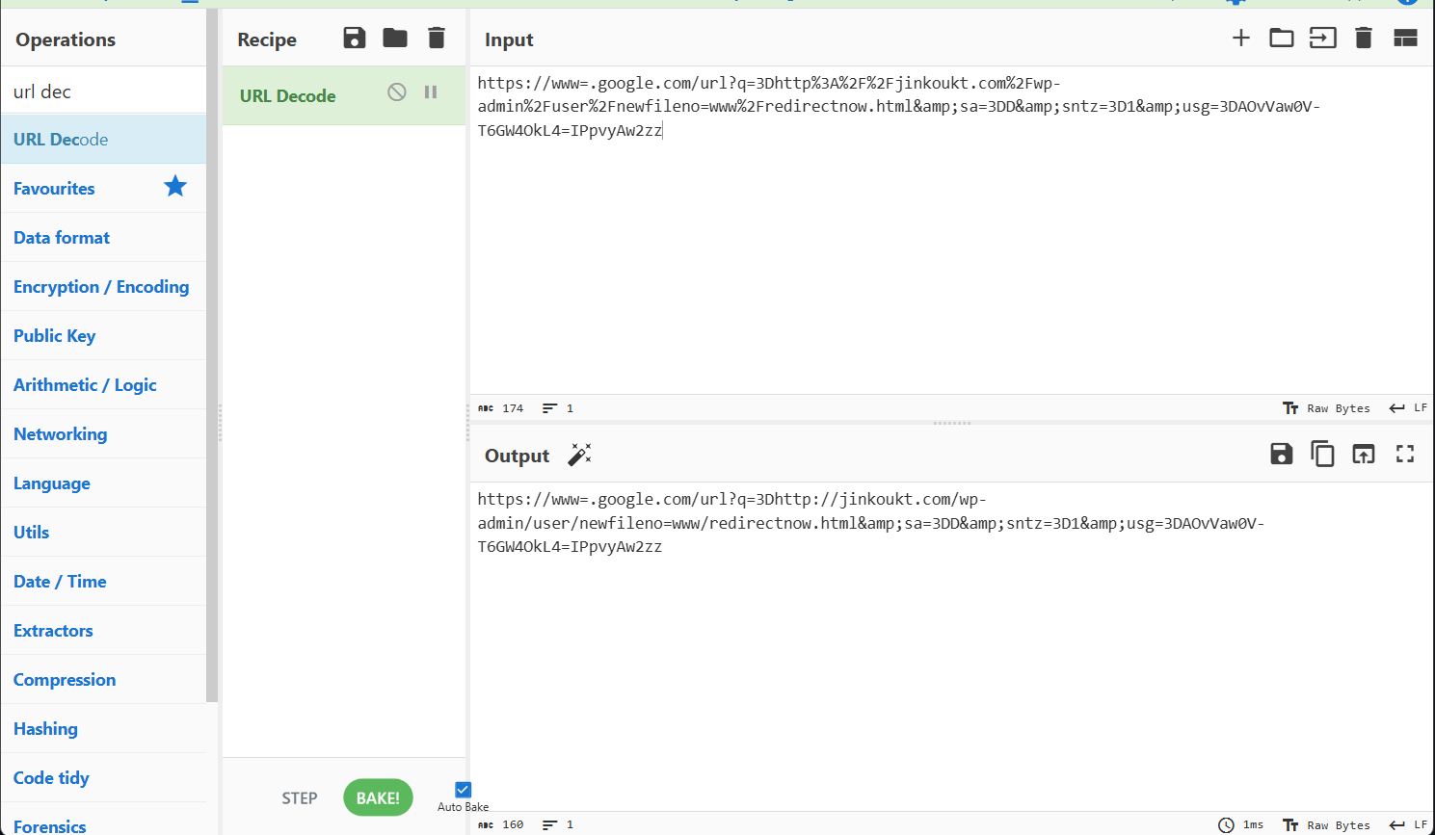Set breakpoint on URL Decode

(x=431, y=92)
